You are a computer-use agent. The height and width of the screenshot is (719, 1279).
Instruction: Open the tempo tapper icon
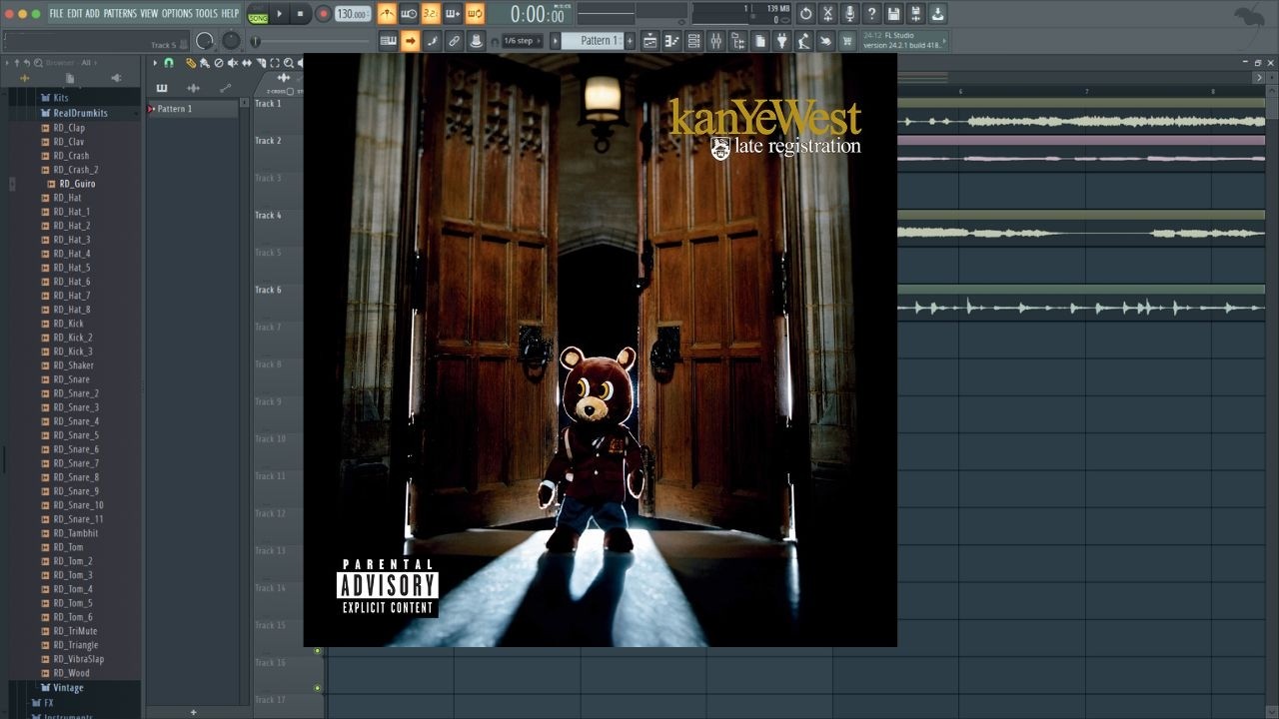tap(804, 41)
